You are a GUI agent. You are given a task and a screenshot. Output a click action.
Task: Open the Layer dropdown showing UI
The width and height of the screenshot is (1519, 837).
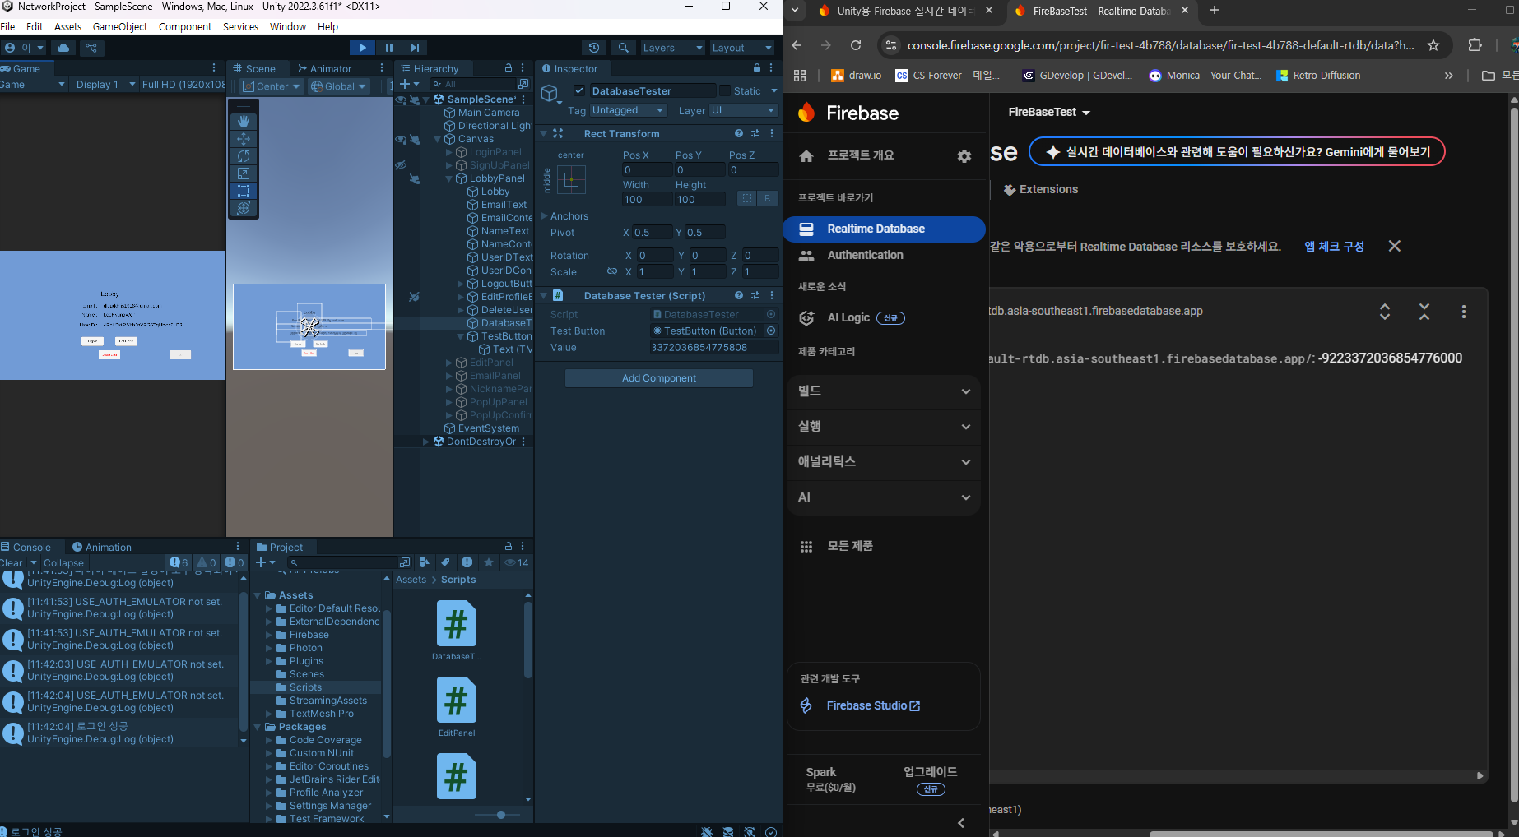click(743, 110)
